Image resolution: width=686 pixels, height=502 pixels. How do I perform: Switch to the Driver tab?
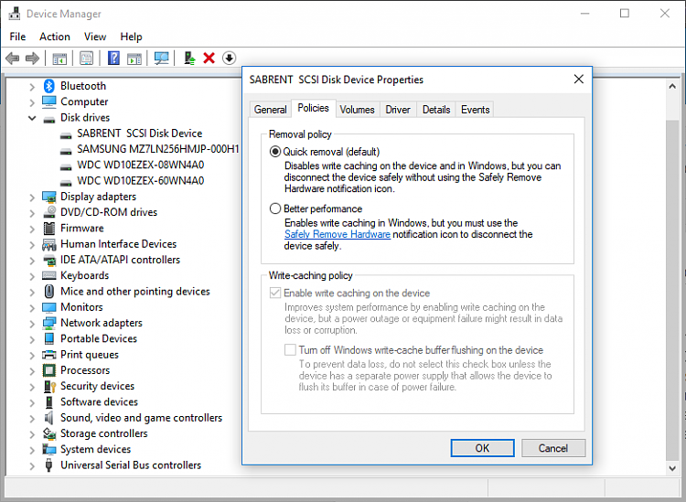(x=398, y=110)
